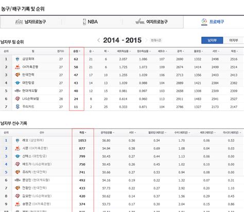Click the team logo beside player 레오
The image size is (244, 212).
click(18, 140)
